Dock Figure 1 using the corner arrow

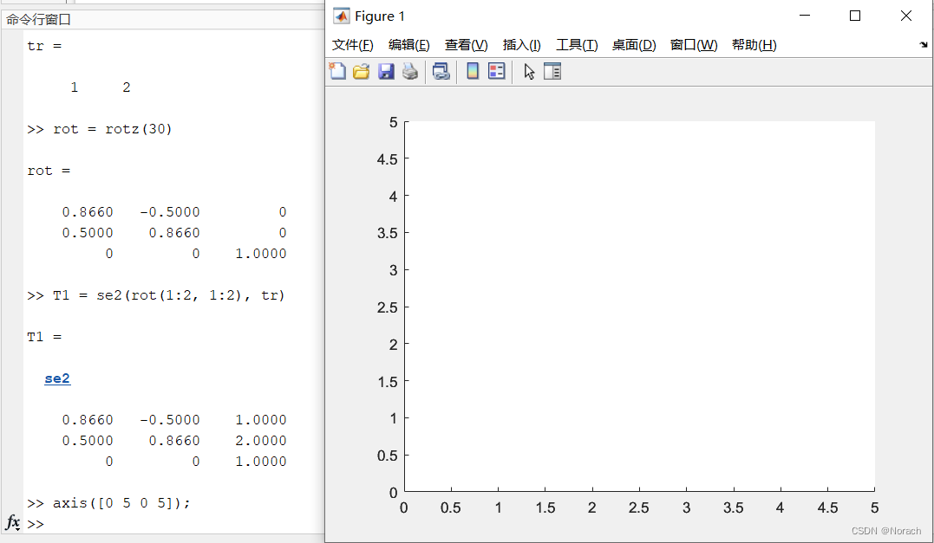(x=924, y=45)
